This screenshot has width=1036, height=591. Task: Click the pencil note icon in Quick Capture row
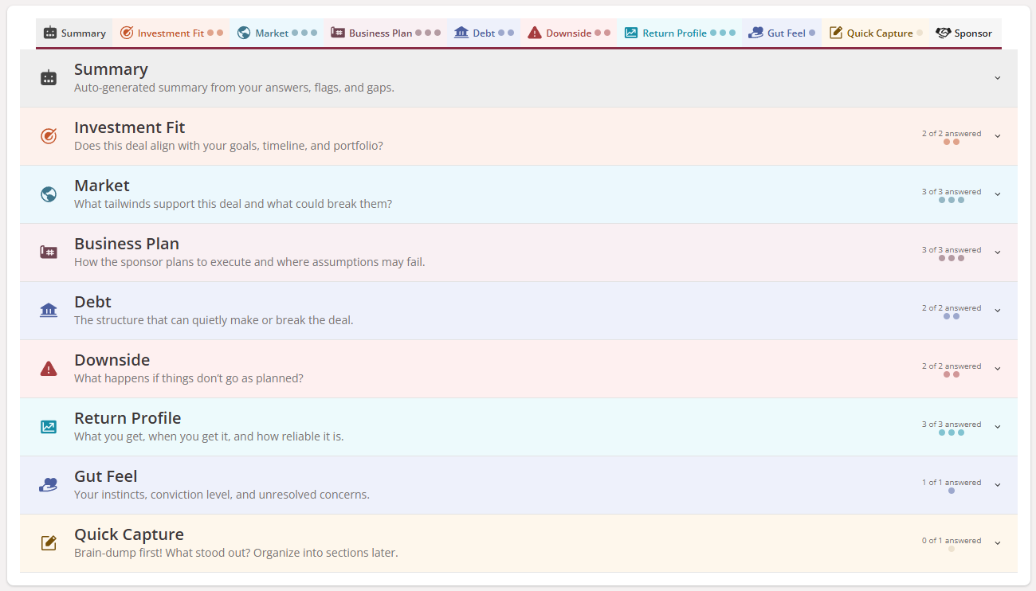pyautogui.click(x=49, y=543)
